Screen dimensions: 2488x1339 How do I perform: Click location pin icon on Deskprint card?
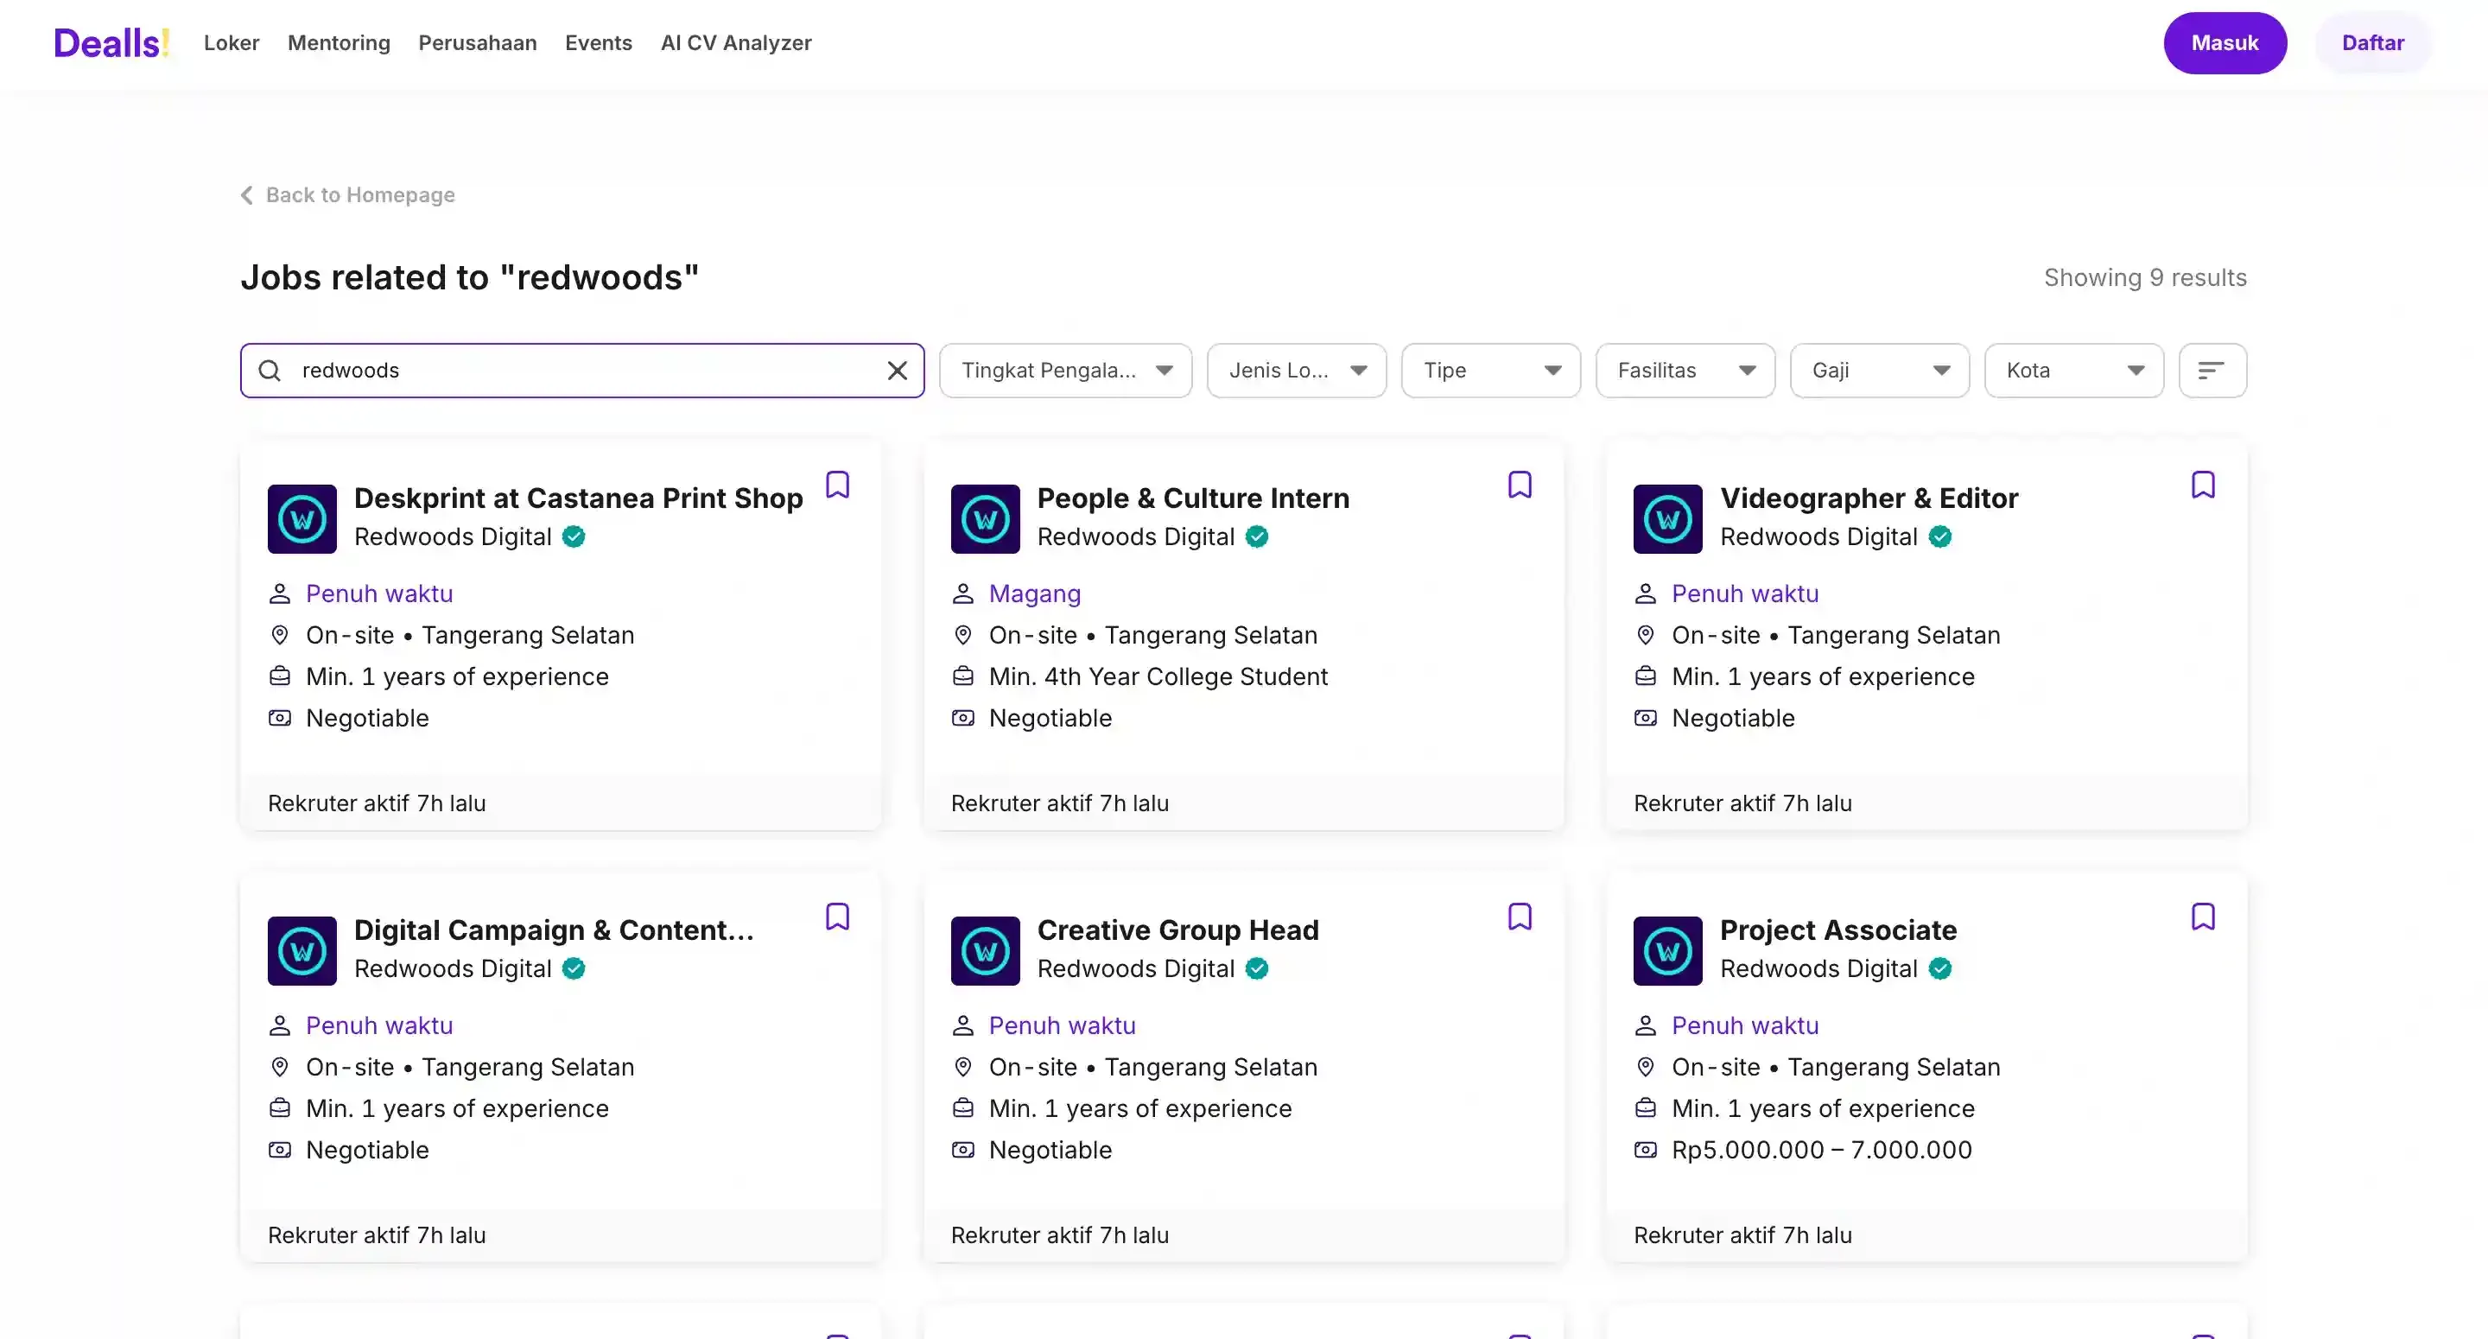click(279, 635)
